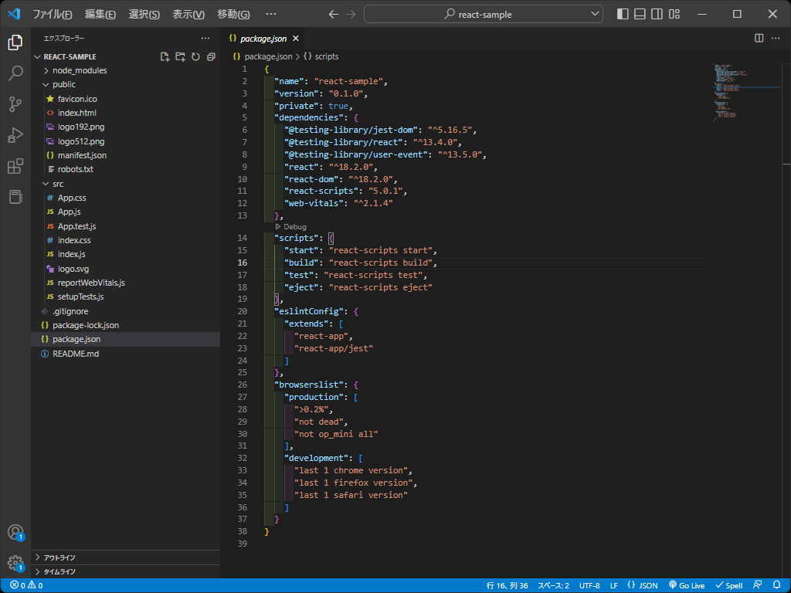Viewport: 791px width, 593px height.
Task: Toggle bottom panel visibility
Action: (640, 14)
